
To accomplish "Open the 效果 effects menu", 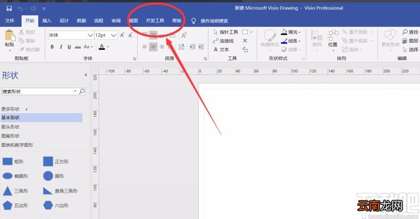I will [291, 49].
